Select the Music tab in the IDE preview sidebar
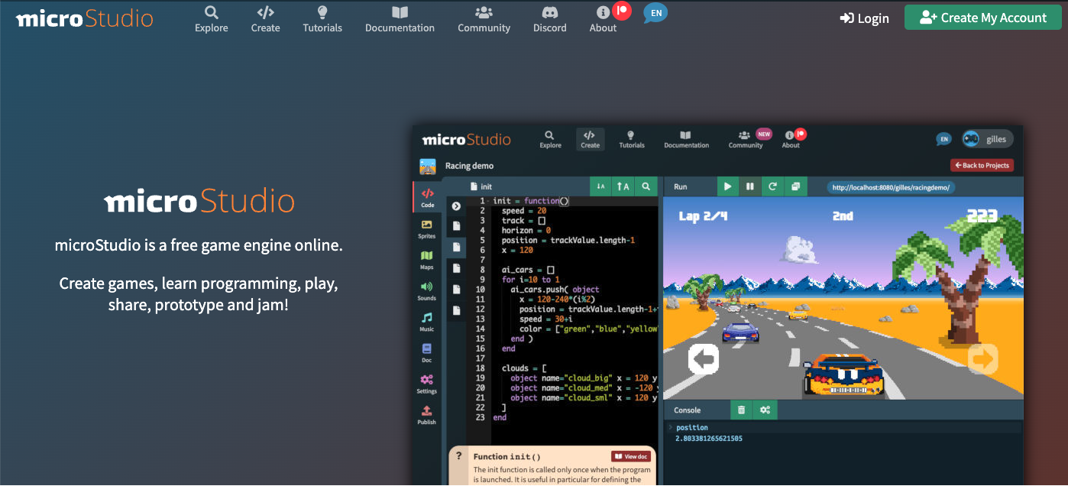 427,322
